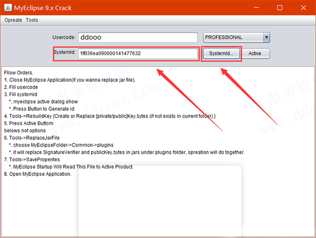
Task: Open the Tools menu
Action: 32,20
